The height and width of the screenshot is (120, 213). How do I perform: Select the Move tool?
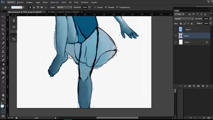tap(3, 17)
